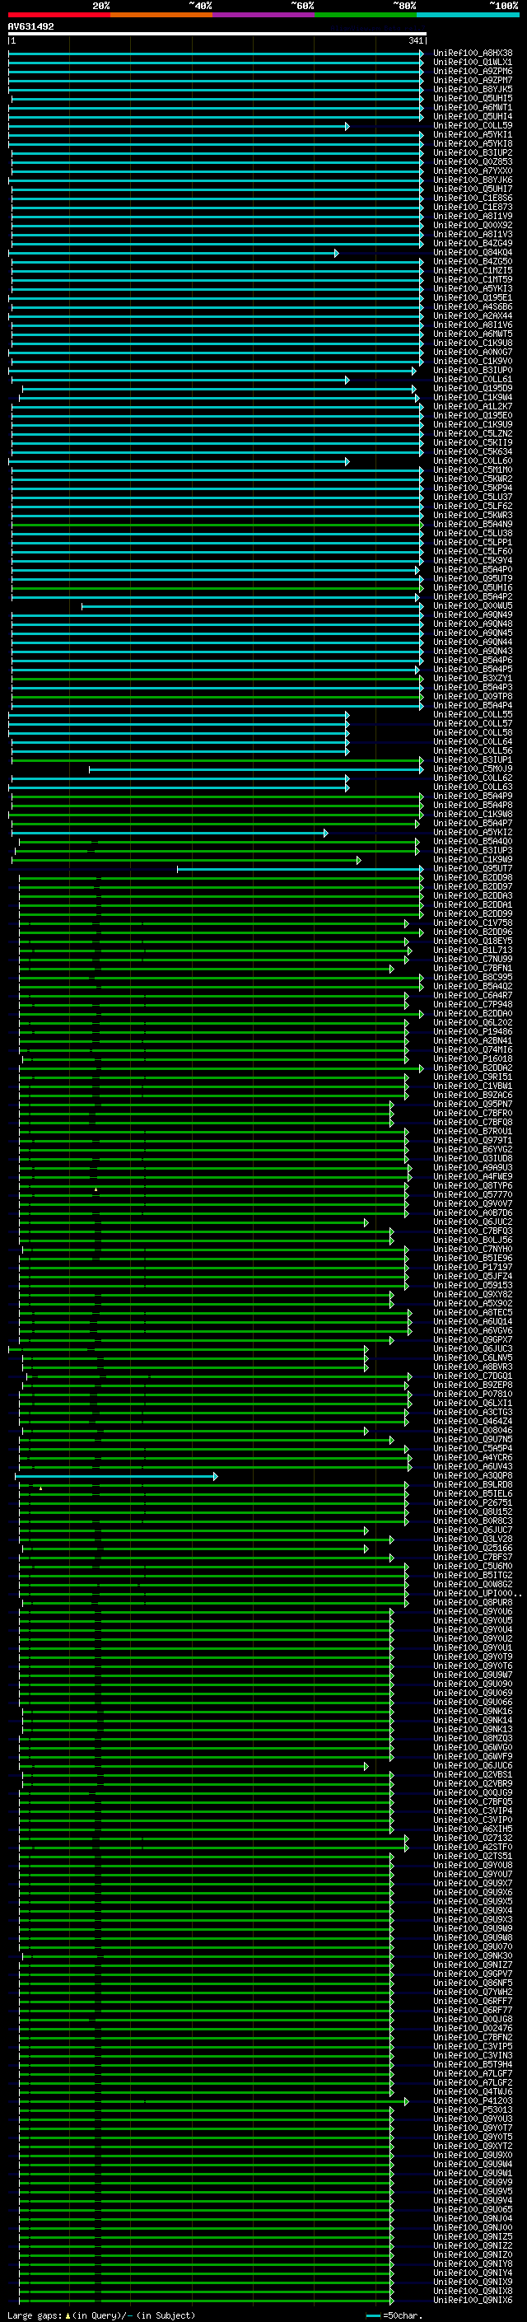
Task: Select the UniRef100_A5YKI2 label
Action: [x=473, y=833]
